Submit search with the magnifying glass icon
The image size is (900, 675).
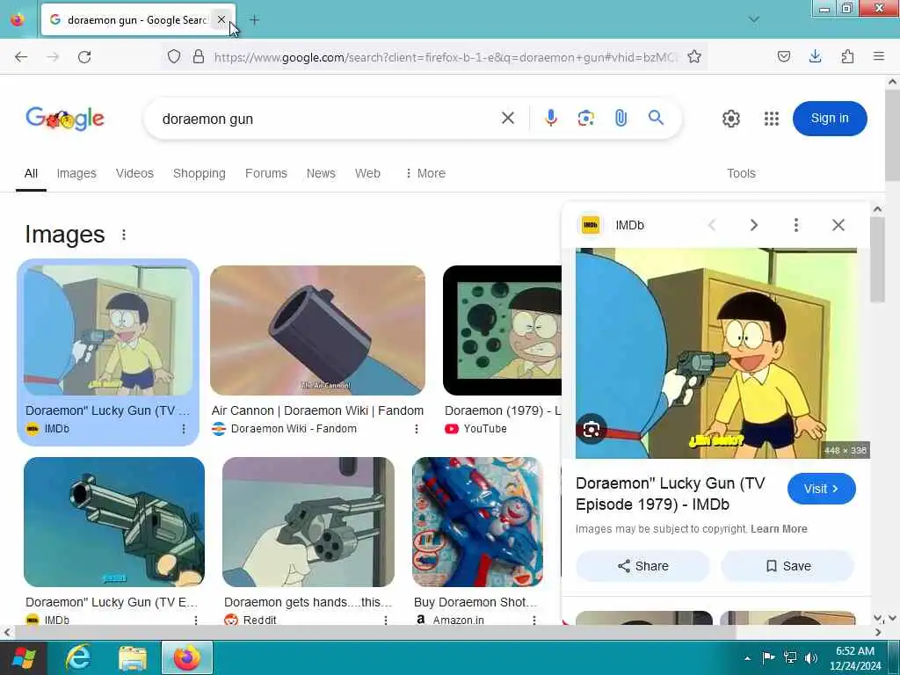pos(656,119)
